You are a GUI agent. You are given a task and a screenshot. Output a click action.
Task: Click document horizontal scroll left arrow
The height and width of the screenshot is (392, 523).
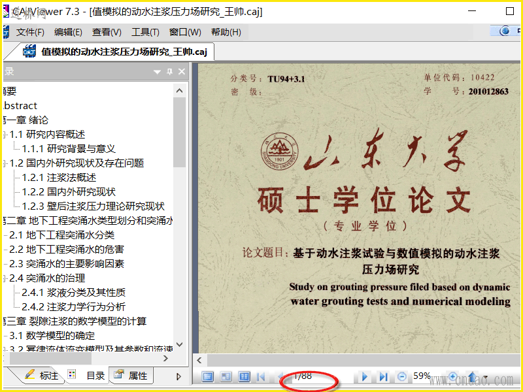point(199,360)
